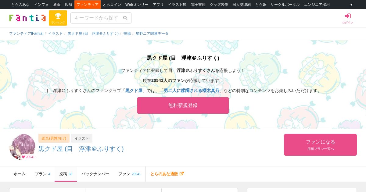Open WEBオンリー in top bar

click(137, 5)
